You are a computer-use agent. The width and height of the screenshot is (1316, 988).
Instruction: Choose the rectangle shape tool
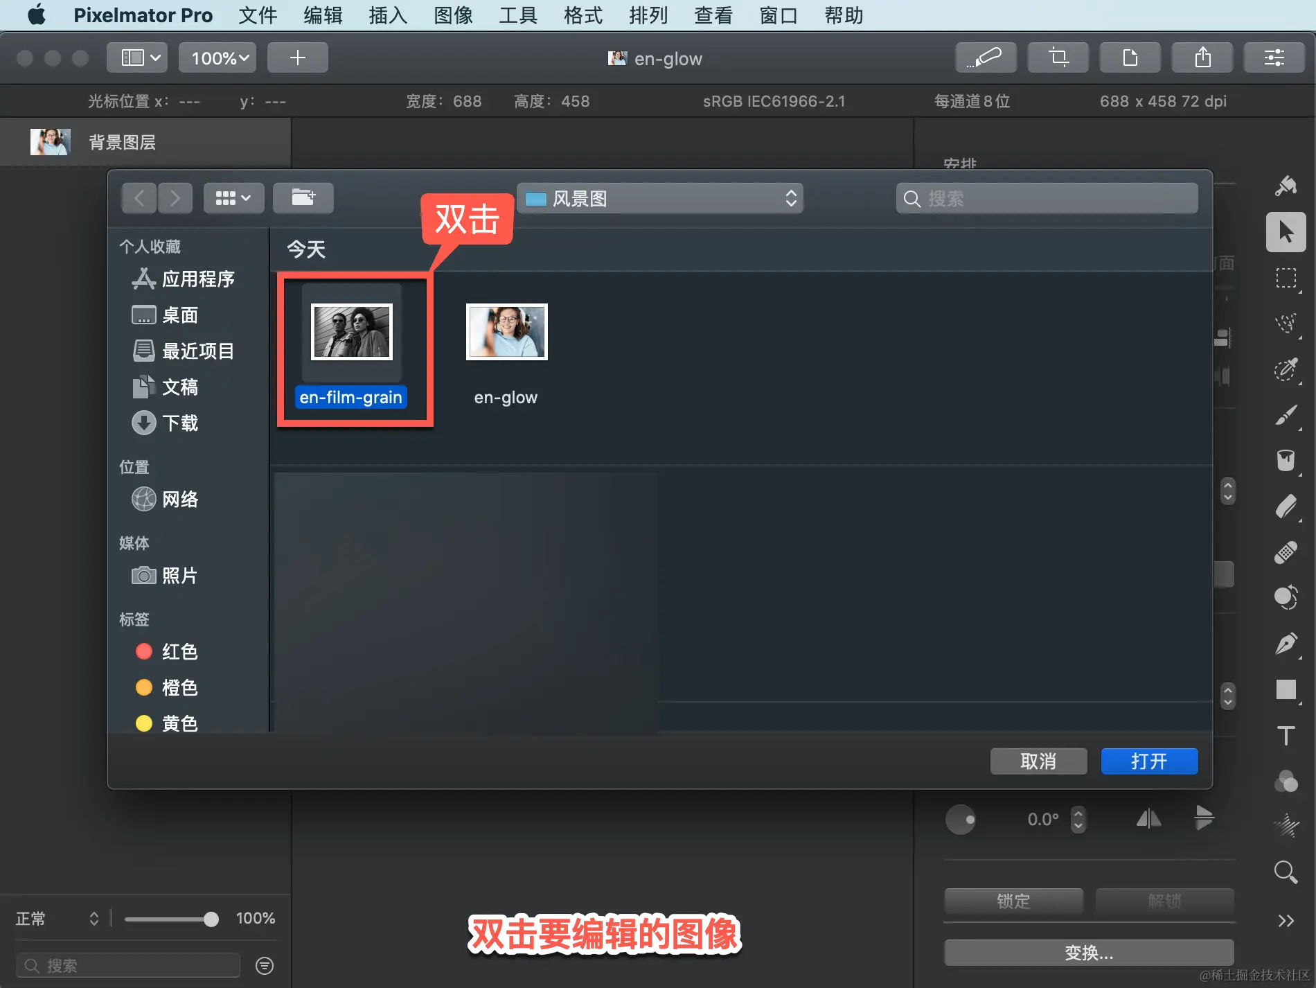point(1286,689)
